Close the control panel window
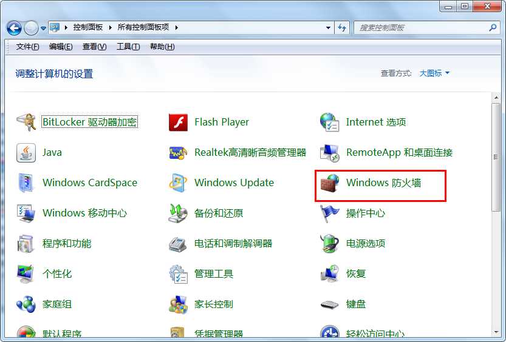 click(x=487, y=7)
